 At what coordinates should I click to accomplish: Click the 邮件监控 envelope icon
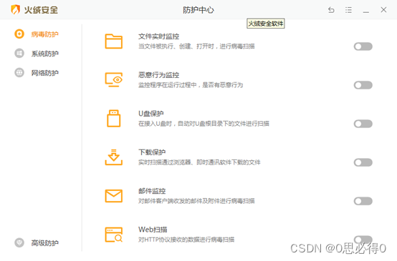click(x=114, y=196)
